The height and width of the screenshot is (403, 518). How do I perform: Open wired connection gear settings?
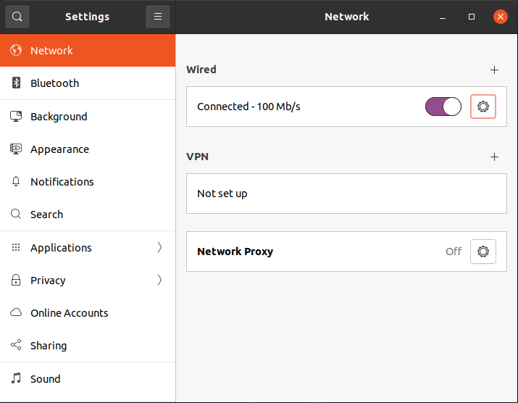pos(483,107)
